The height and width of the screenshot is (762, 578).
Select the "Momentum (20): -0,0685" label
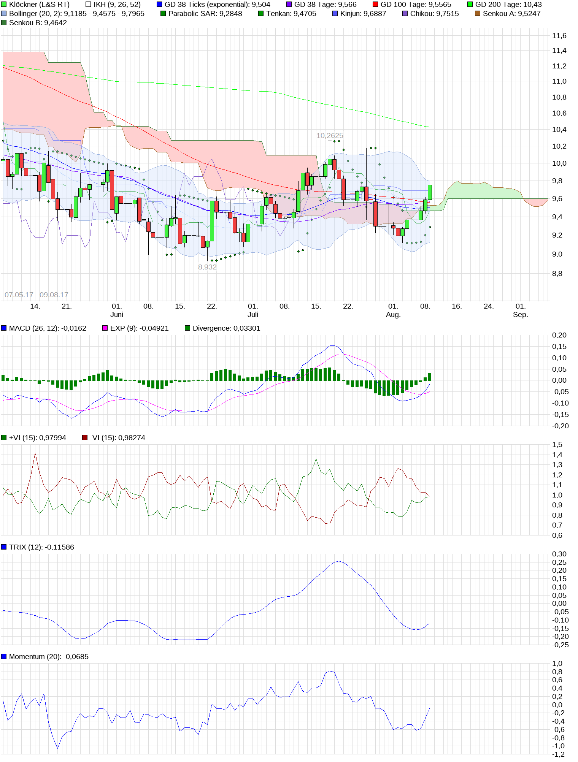(x=49, y=657)
